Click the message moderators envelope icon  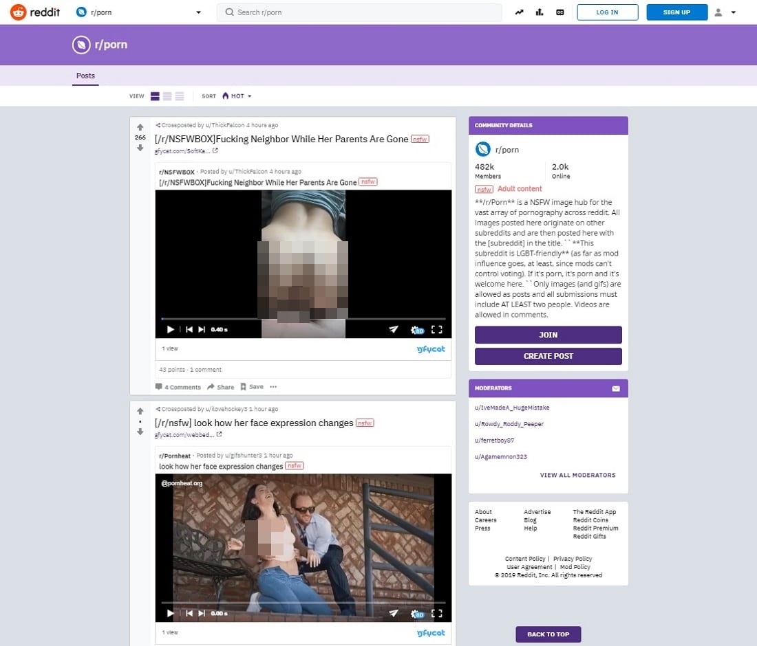[x=616, y=388]
